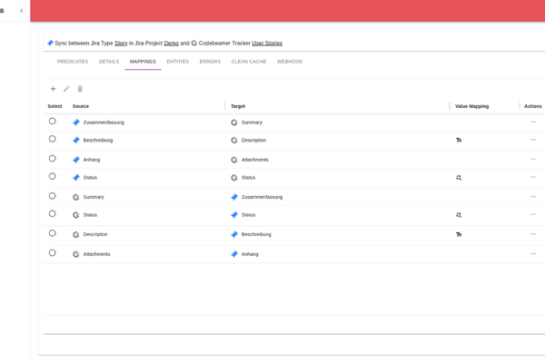This screenshot has height=363, width=545.
Task: Select the Description to Beschreibung mapping row
Action: point(52,233)
